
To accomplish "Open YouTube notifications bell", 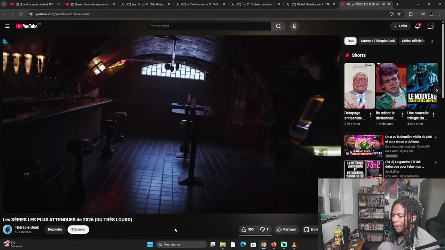I will tap(418, 26).
